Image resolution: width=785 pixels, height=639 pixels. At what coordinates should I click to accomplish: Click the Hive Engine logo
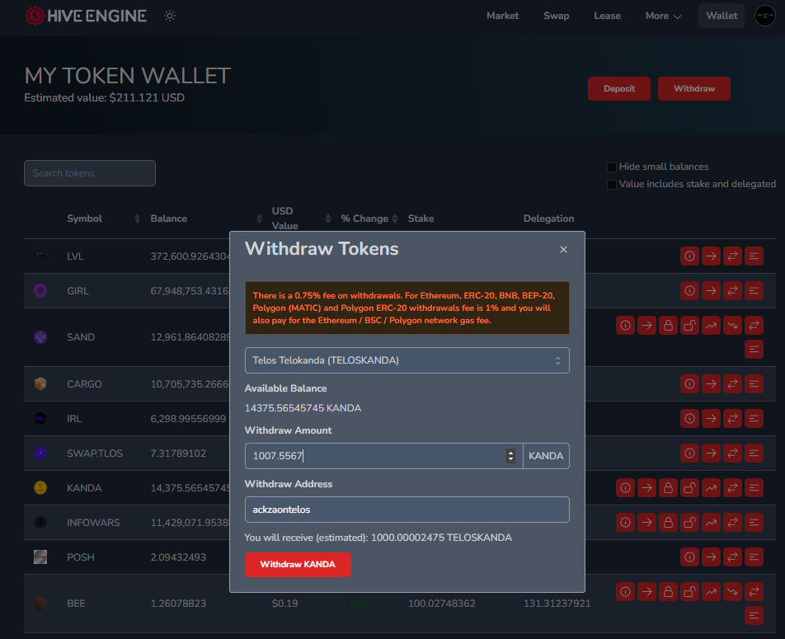[x=86, y=16]
